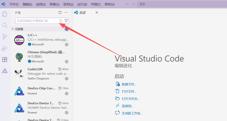
Task: Open the 终端(T) menu
Action: point(96,4)
